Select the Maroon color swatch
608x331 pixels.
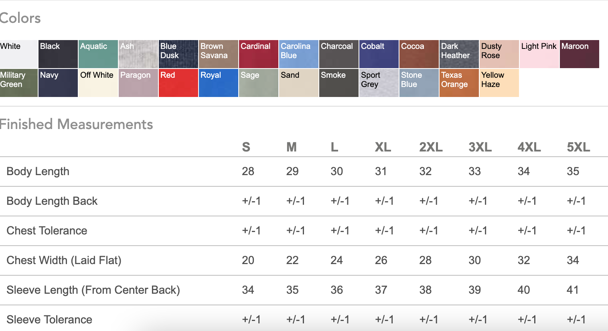pos(580,54)
